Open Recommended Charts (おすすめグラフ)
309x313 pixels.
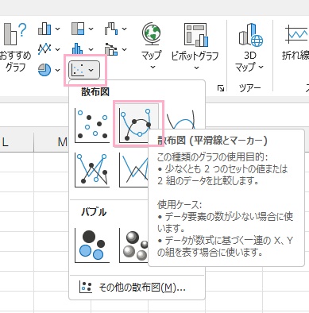click(x=15, y=48)
